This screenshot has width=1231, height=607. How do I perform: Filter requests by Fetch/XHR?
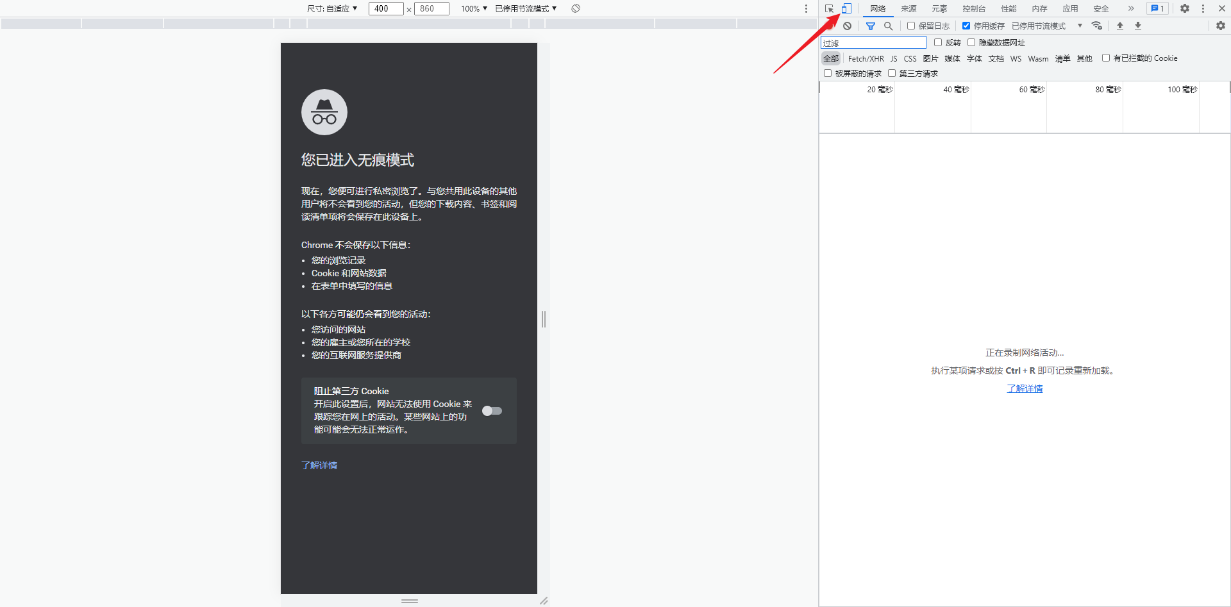click(866, 58)
